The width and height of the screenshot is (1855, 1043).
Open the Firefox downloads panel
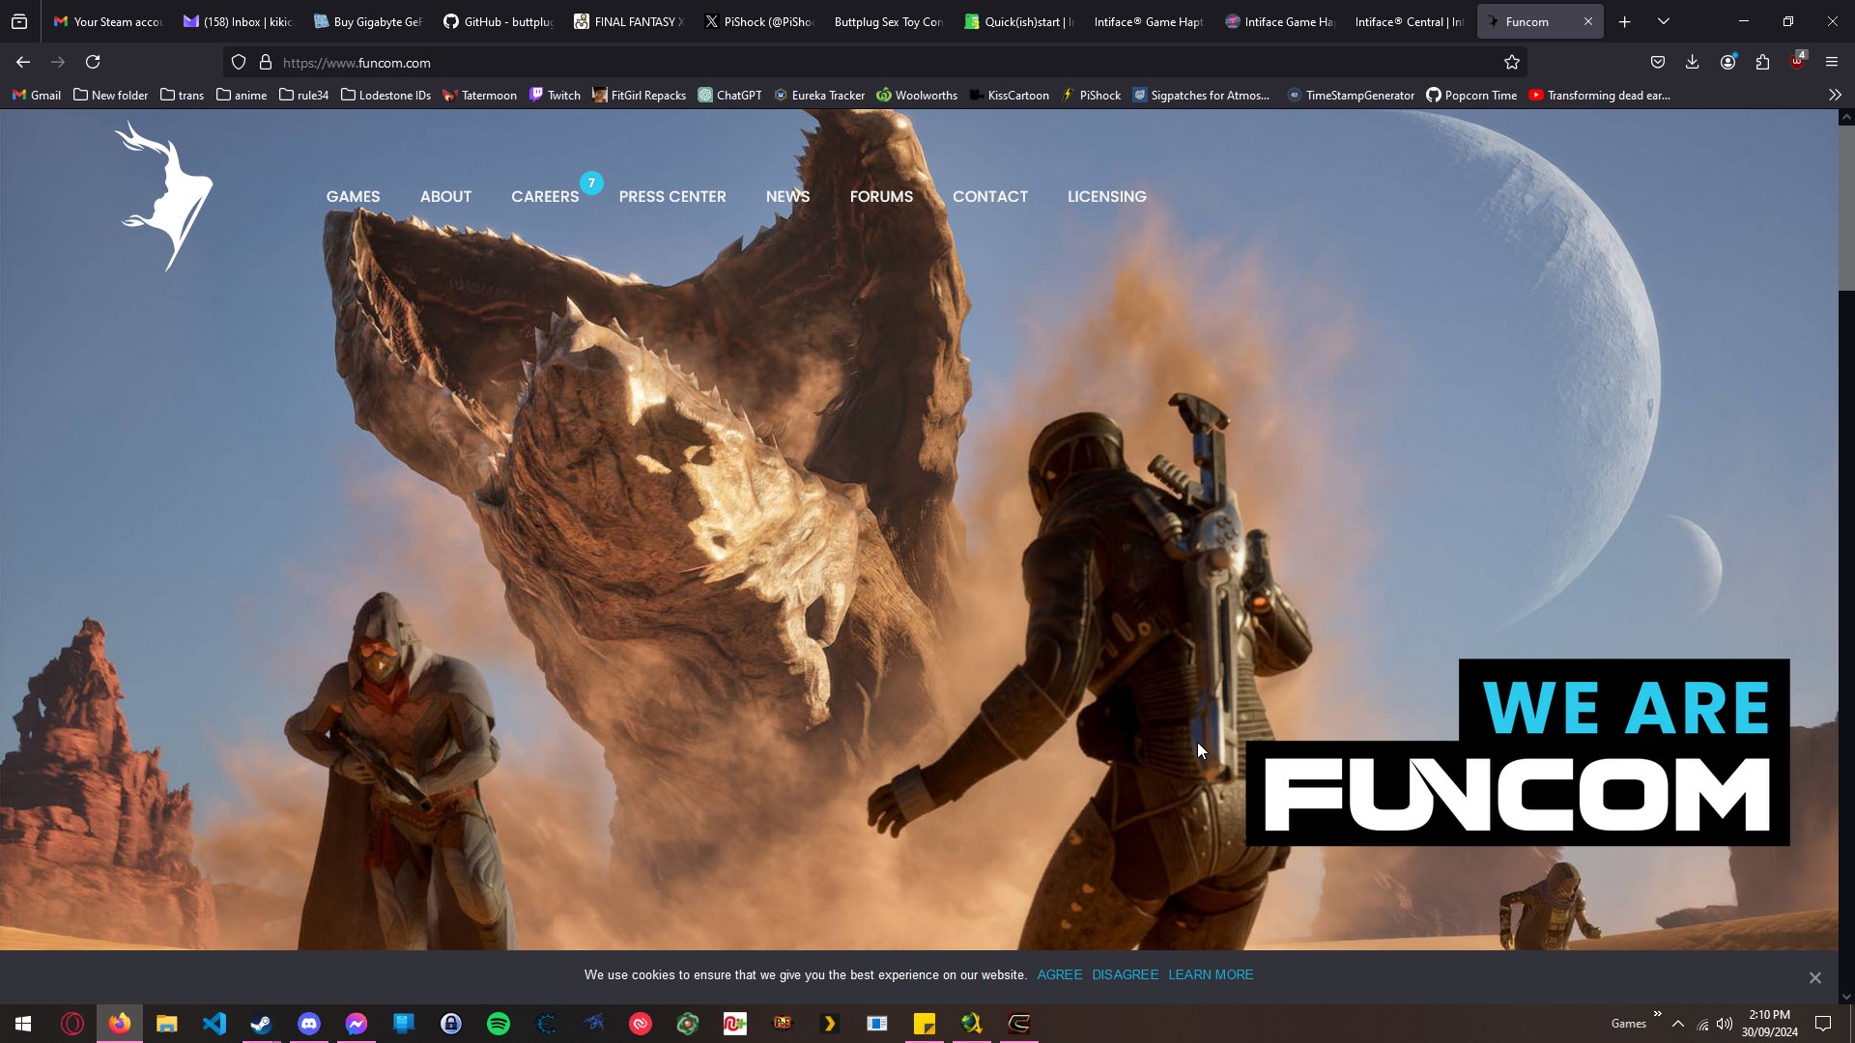(x=1693, y=62)
